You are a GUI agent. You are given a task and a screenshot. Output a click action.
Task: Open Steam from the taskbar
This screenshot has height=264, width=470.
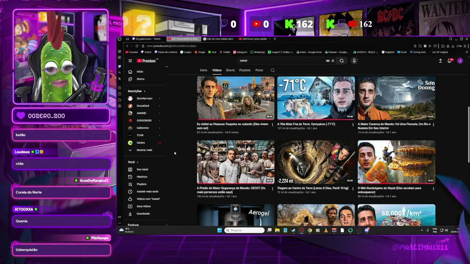(x=293, y=230)
